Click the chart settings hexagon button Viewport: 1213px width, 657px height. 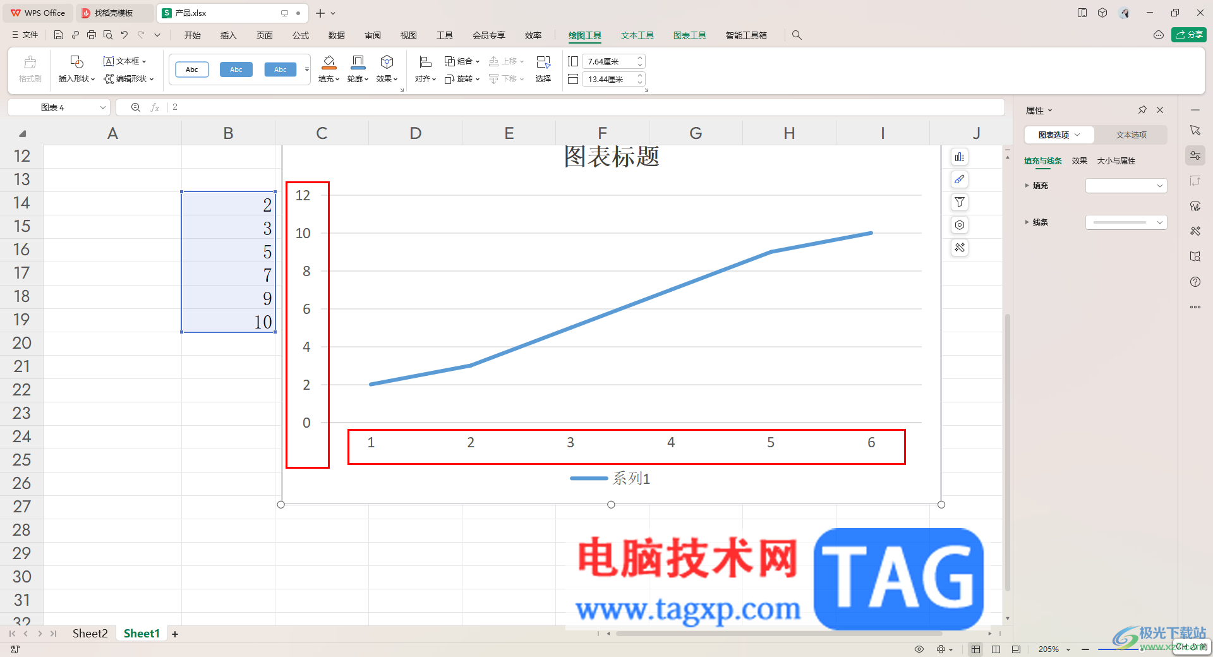(x=960, y=226)
